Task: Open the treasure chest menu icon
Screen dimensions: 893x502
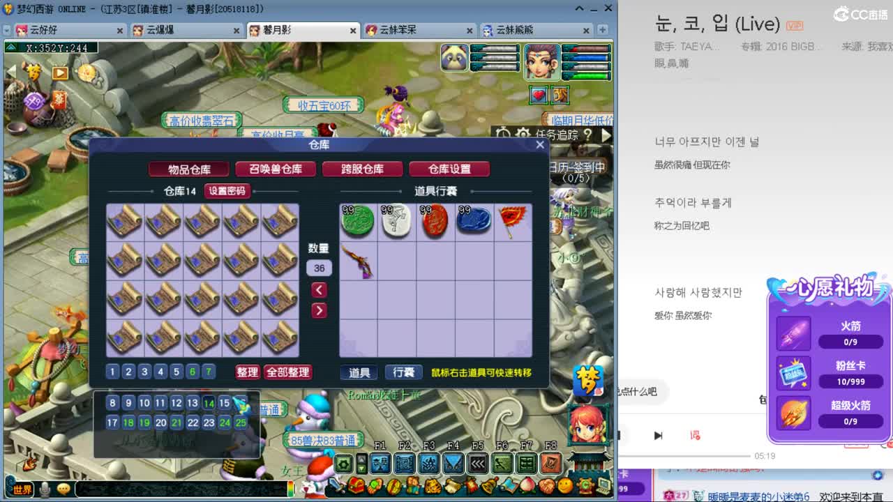Action: (x=357, y=485)
